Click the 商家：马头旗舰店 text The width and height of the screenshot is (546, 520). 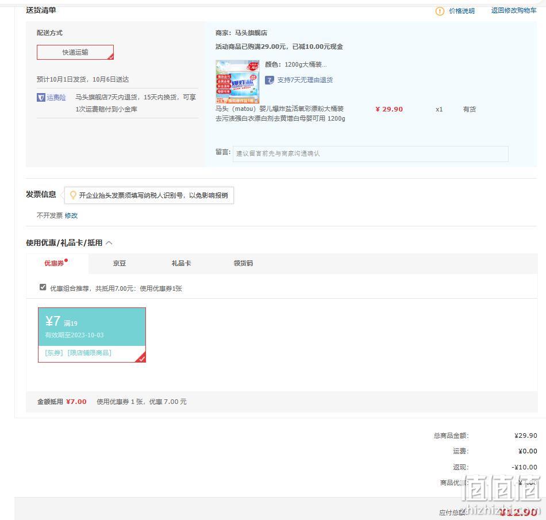click(x=241, y=33)
